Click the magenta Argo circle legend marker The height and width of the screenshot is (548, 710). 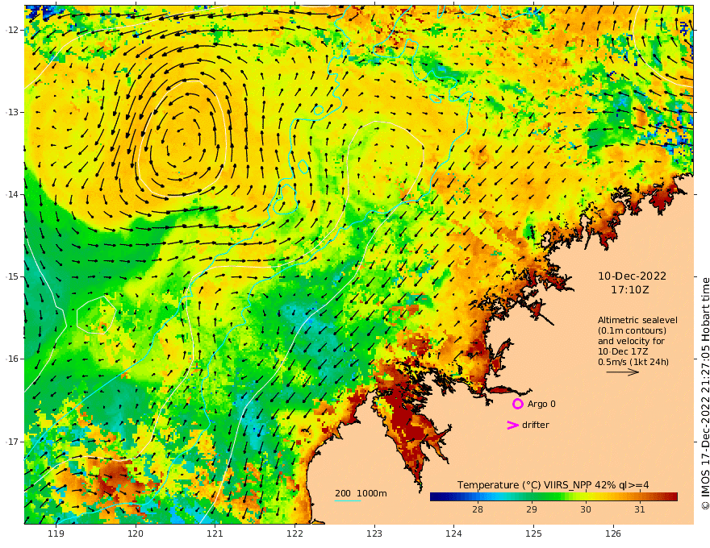tap(517, 404)
